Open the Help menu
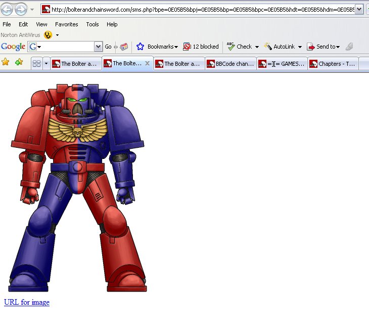 [x=112, y=24]
